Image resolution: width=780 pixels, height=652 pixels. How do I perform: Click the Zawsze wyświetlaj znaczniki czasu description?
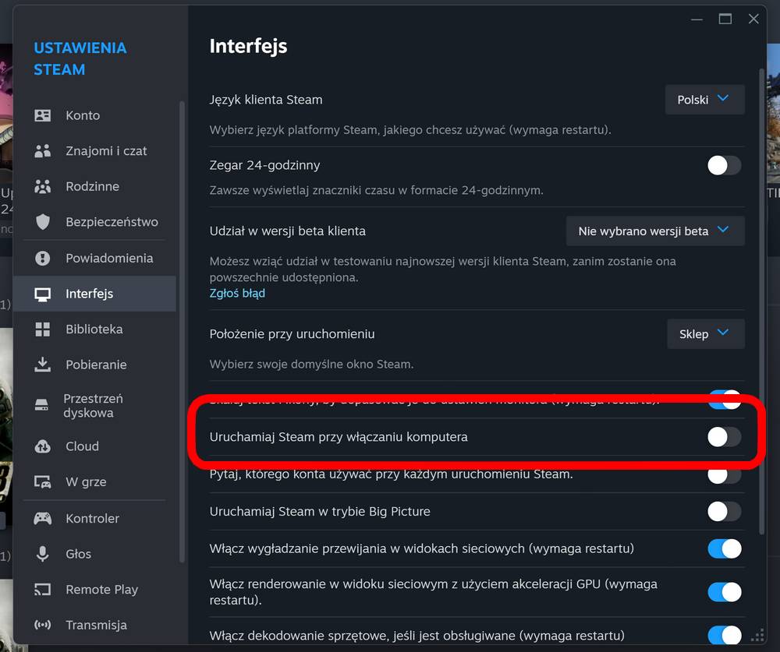click(x=377, y=190)
